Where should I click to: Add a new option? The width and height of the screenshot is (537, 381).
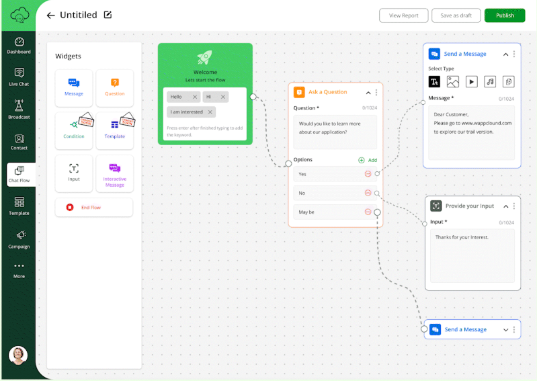(x=368, y=160)
